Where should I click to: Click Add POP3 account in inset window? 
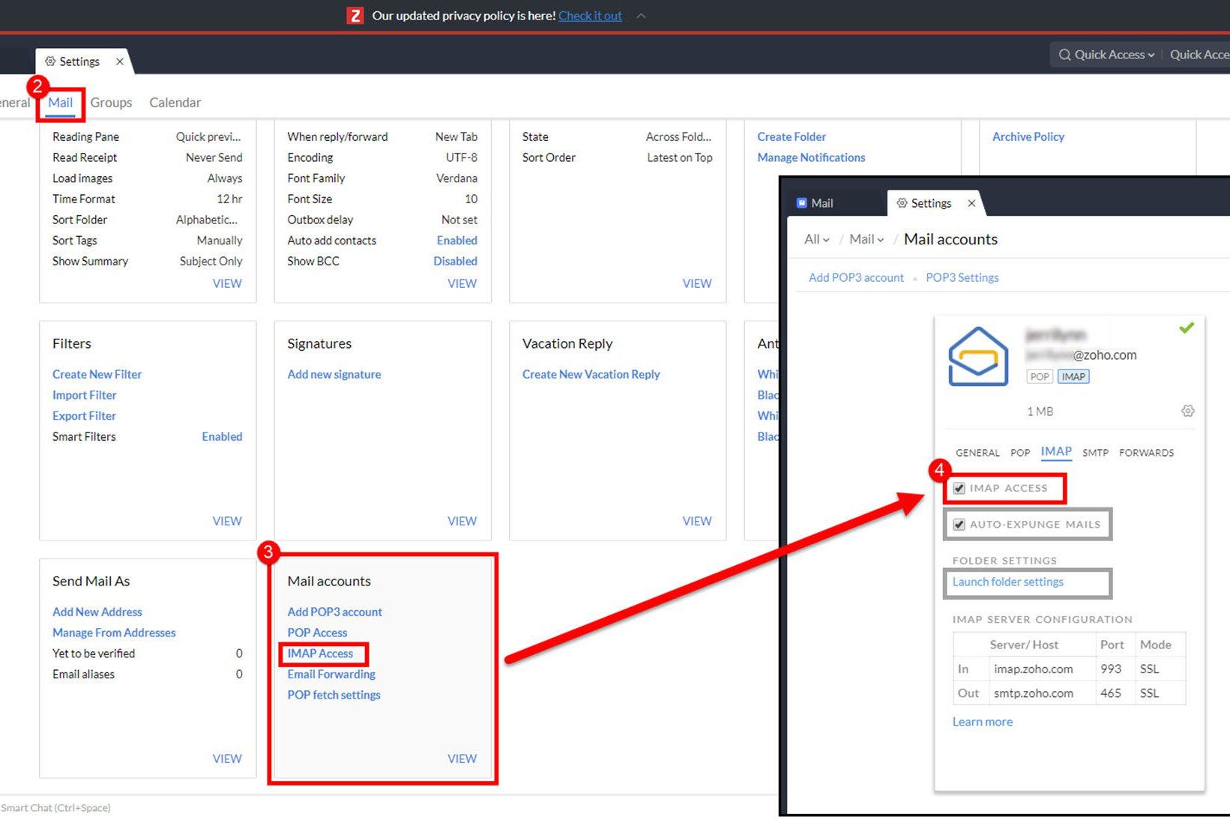pyautogui.click(x=856, y=277)
